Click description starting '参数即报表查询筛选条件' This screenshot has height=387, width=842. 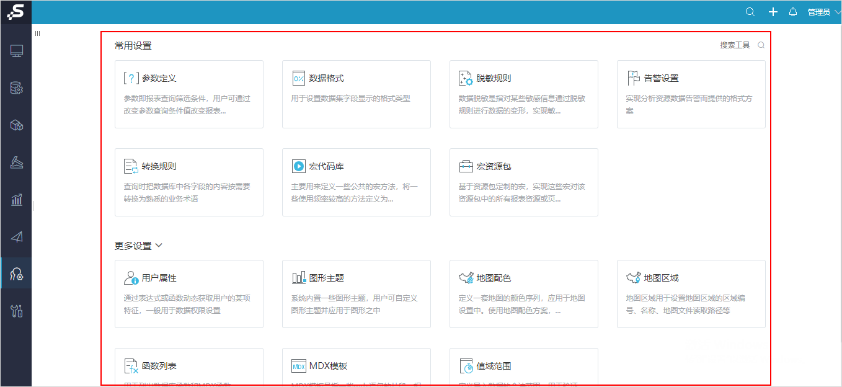[x=187, y=105]
